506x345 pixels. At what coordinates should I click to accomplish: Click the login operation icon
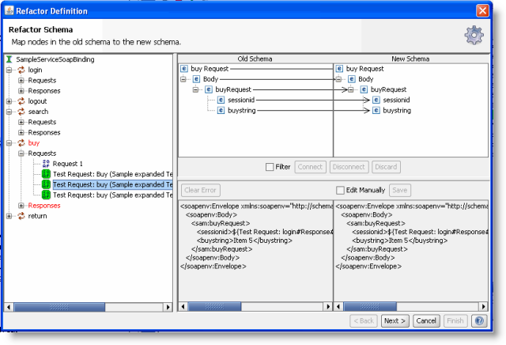[21, 70]
